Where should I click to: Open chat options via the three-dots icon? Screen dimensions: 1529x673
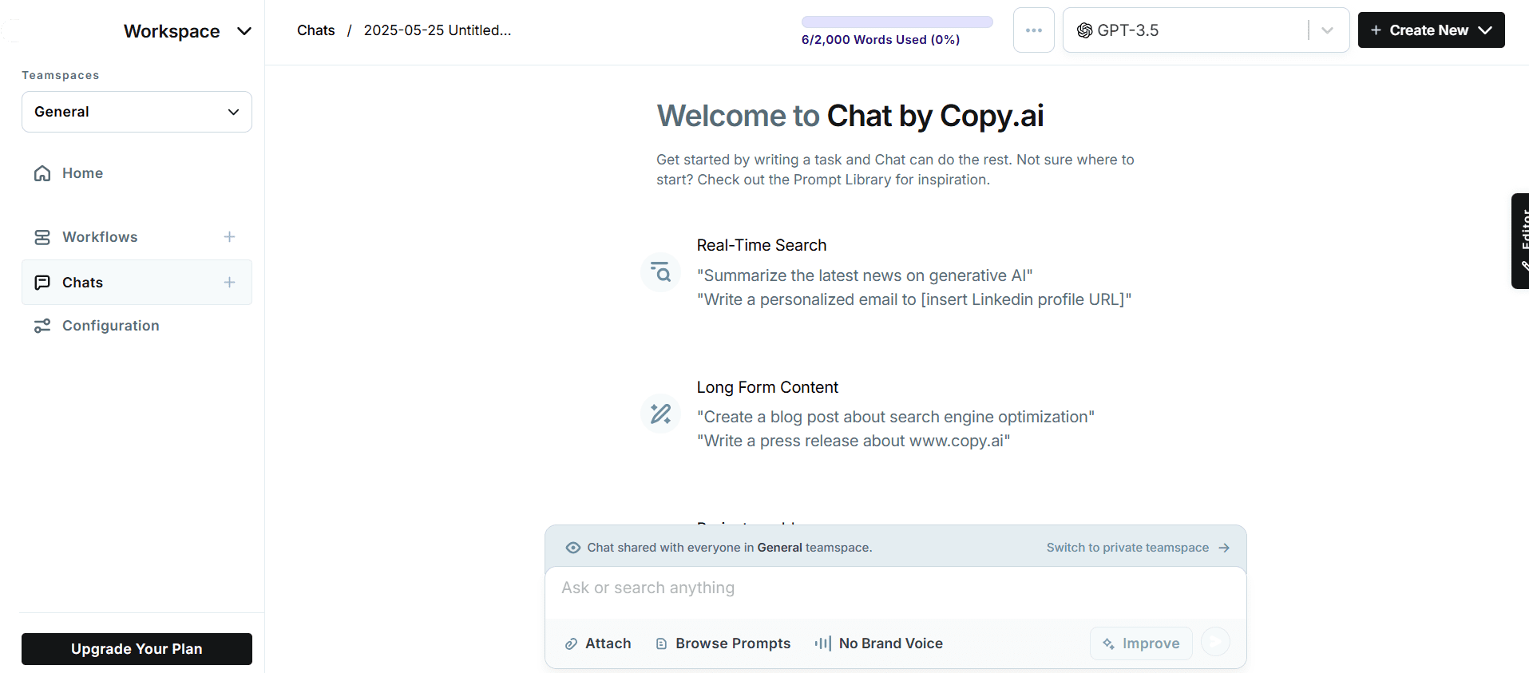(x=1033, y=30)
